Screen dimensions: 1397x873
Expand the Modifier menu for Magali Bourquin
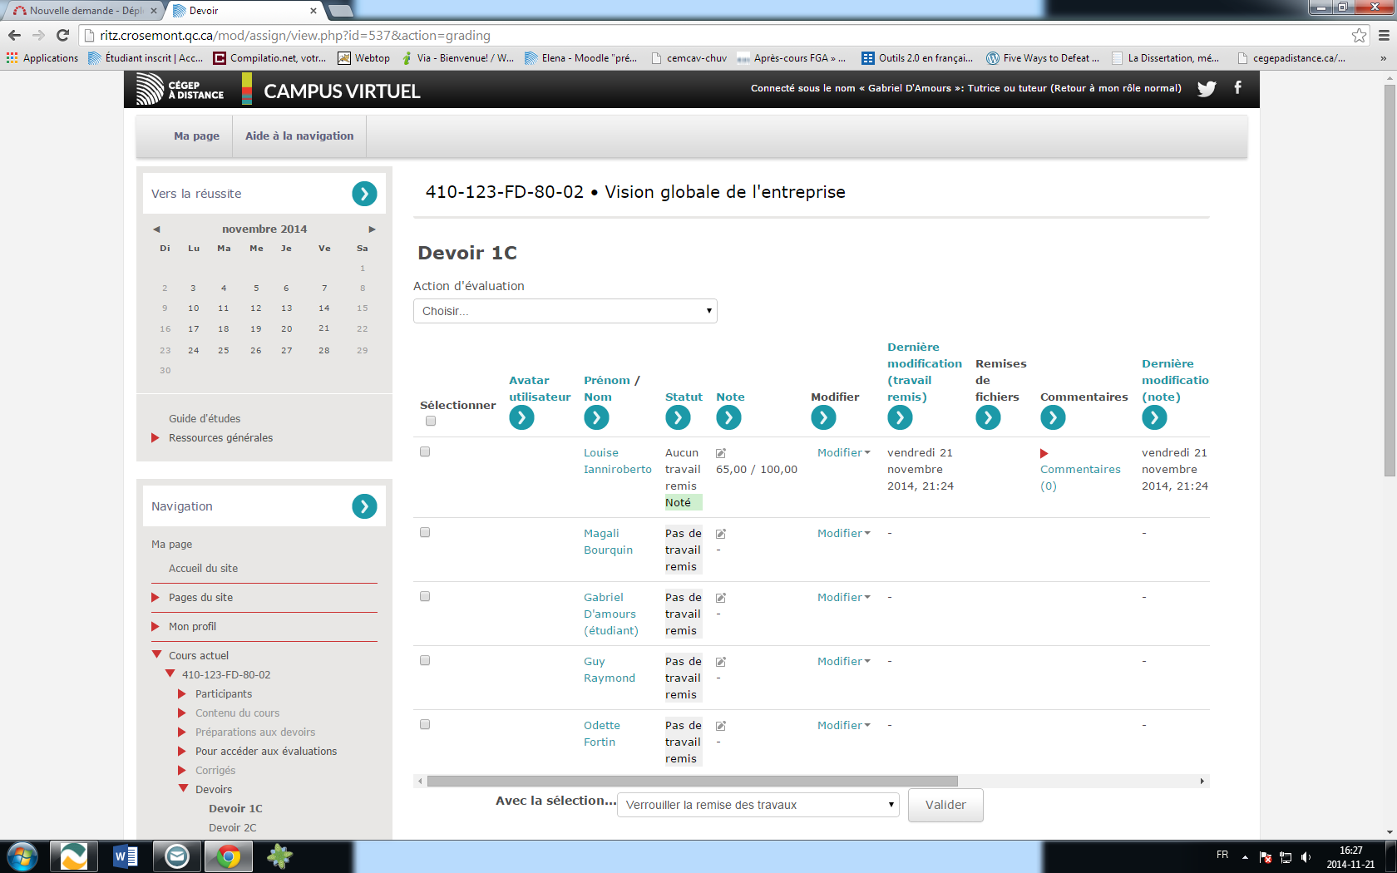(843, 534)
